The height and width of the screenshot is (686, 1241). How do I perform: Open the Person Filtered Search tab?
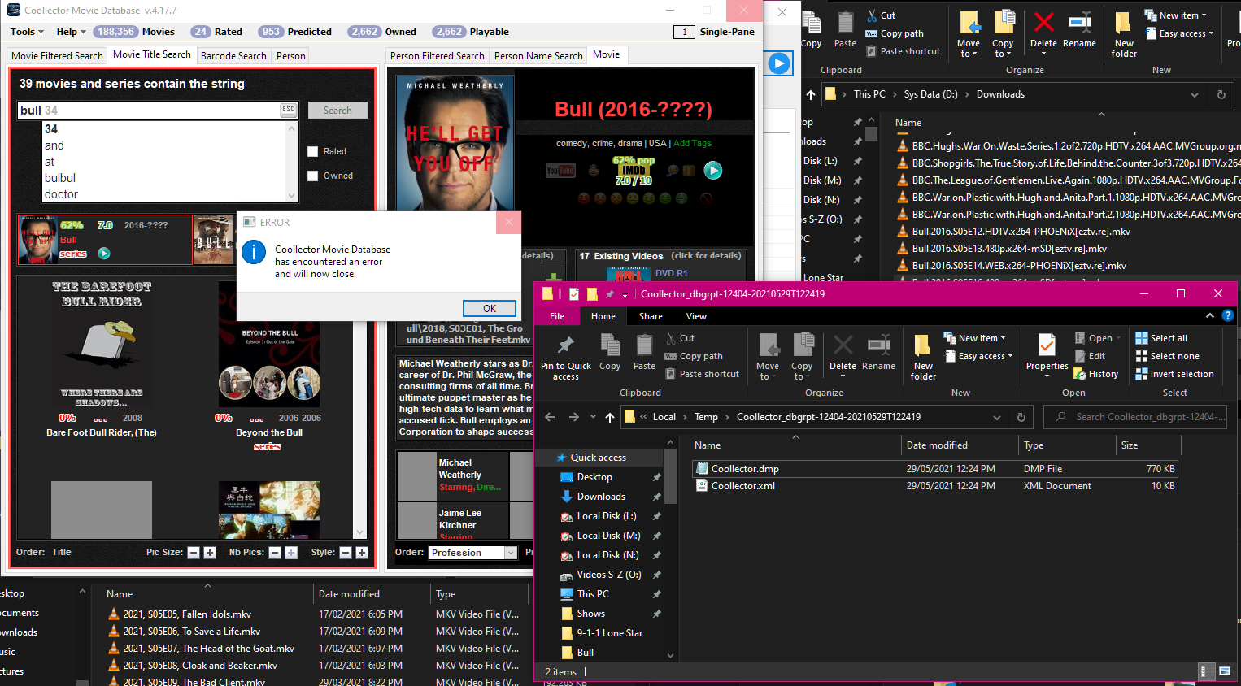[438, 56]
